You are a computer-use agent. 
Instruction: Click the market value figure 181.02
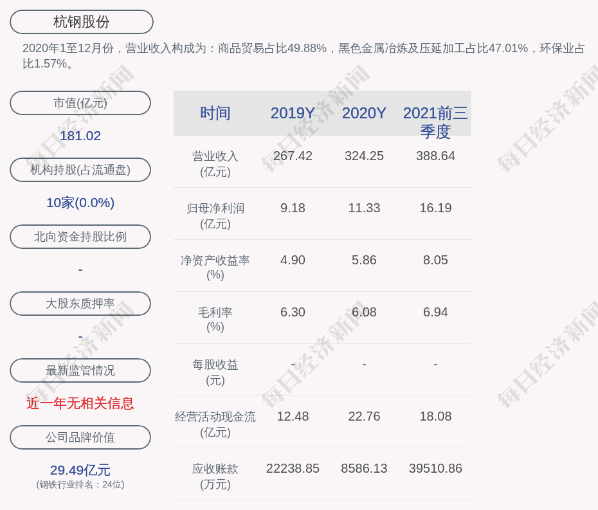click(x=80, y=136)
